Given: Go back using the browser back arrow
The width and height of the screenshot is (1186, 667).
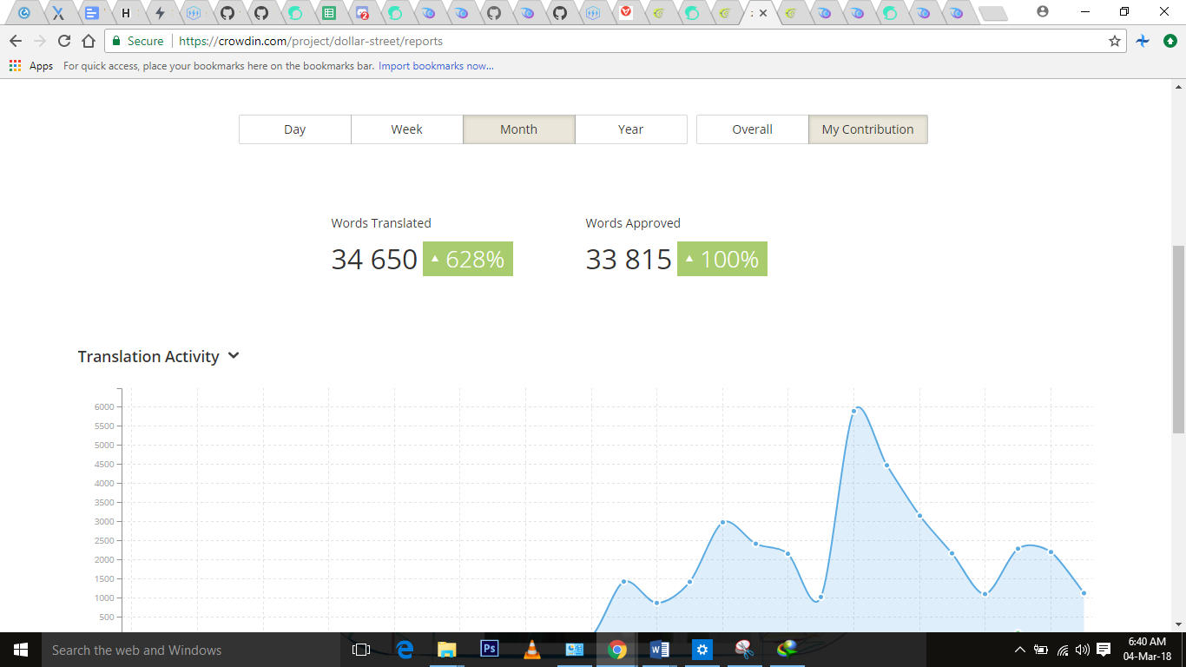Looking at the screenshot, I should [x=16, y=41].
